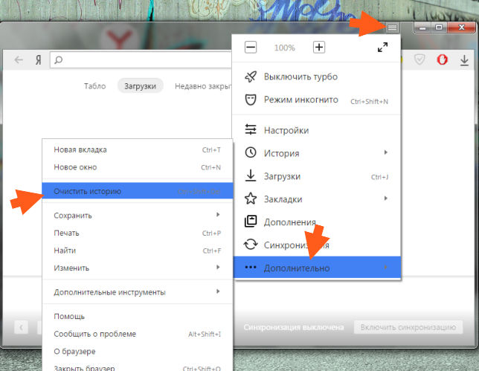The image size is (479, 371).
Task: Expand the Сохранить submenu
Action: click(x=138, y=216)
